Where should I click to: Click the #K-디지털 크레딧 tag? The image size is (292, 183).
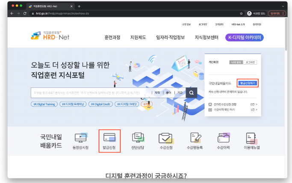click(x=127, y=104)
